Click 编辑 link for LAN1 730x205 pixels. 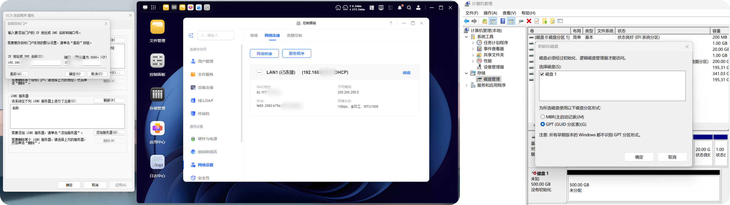pyautogui.click(x=406, y=73)
